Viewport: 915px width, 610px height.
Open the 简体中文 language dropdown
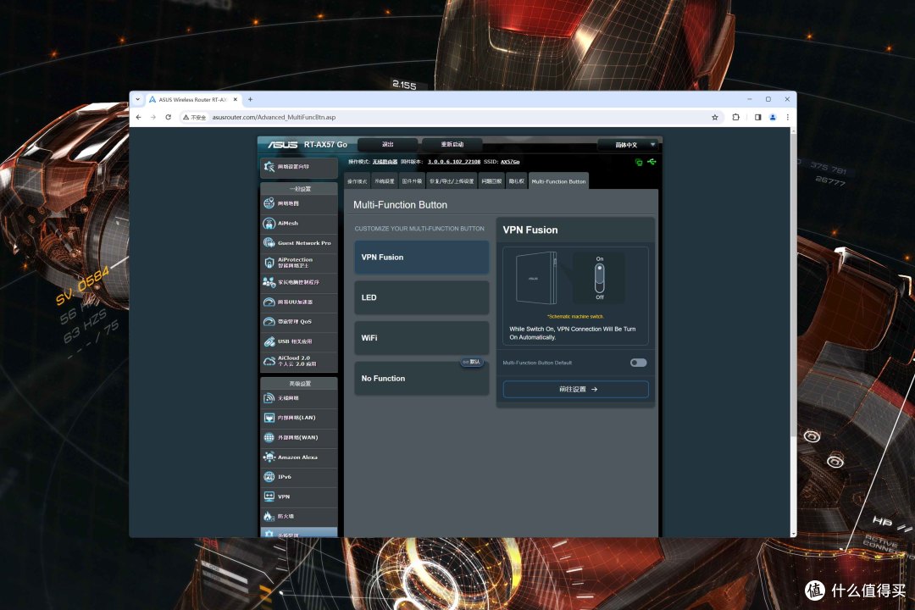[x=629, y=145]
